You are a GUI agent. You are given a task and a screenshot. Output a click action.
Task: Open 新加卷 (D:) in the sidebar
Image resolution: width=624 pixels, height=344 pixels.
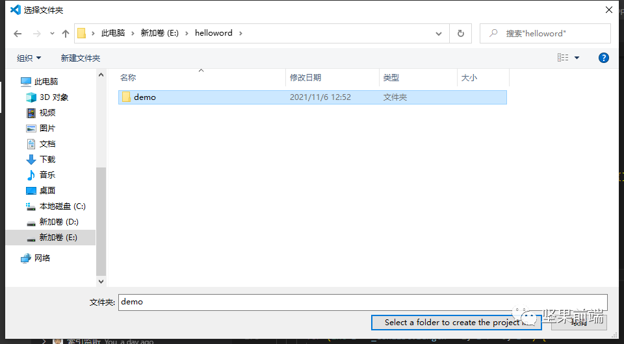point(59,222)
